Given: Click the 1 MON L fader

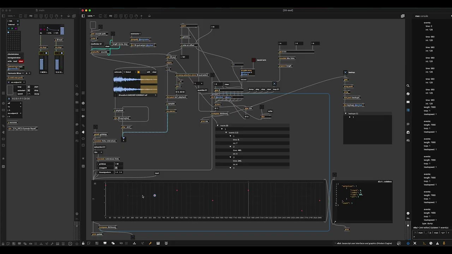Looking at the screenshot, I should (41, 64).
